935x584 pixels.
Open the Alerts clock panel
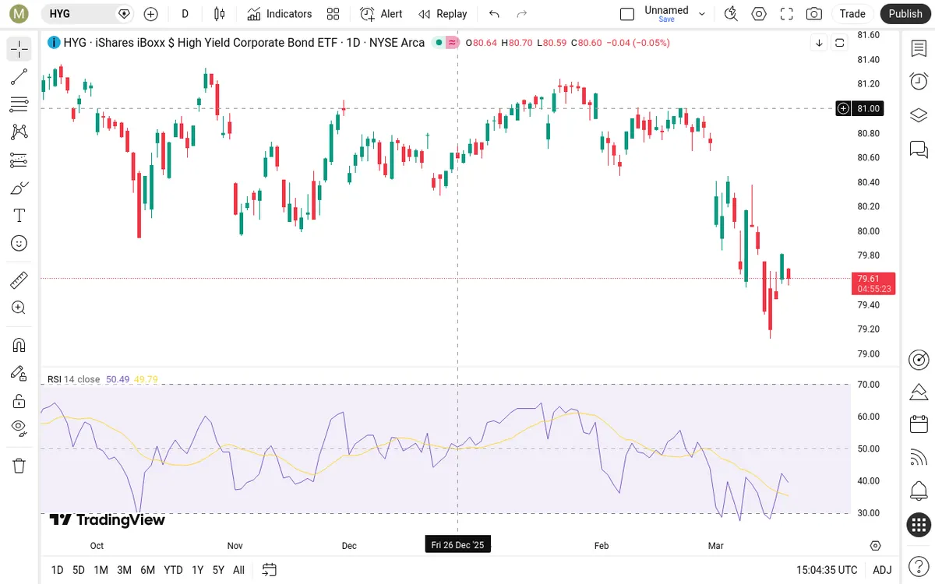coord(919,82)
